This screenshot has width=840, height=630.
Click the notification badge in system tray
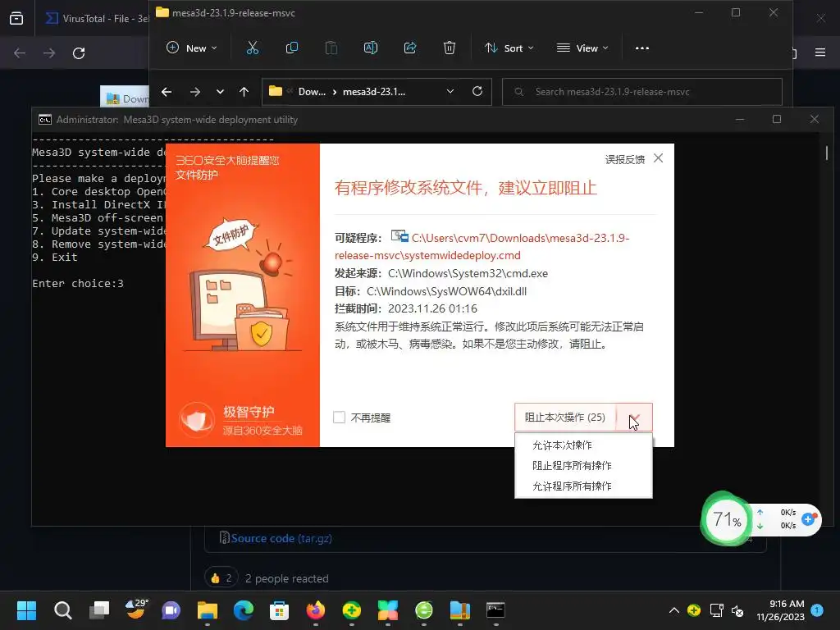[x=817, y=609]
